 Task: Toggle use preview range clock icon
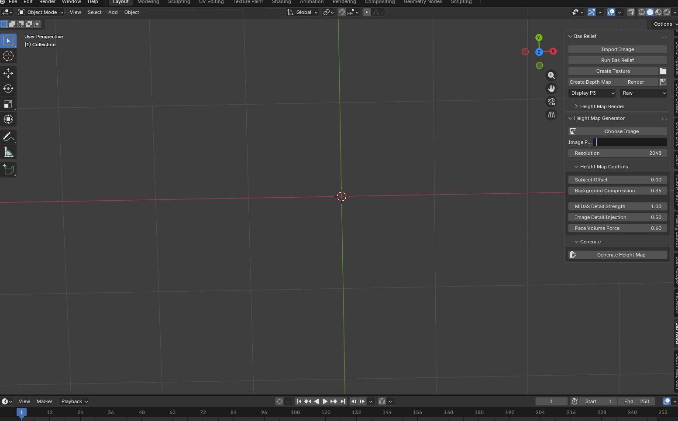(575, 401)
